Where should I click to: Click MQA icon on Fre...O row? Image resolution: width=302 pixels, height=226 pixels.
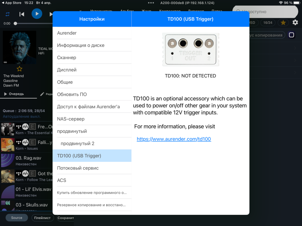tap(25, 127)
